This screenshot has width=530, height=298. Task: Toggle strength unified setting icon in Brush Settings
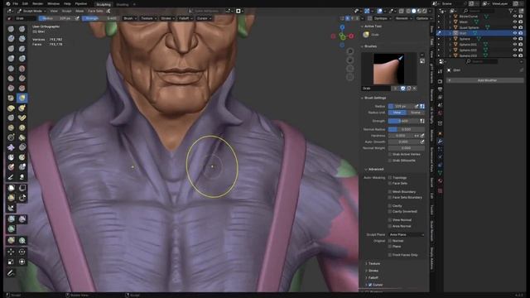coord(422,121)
